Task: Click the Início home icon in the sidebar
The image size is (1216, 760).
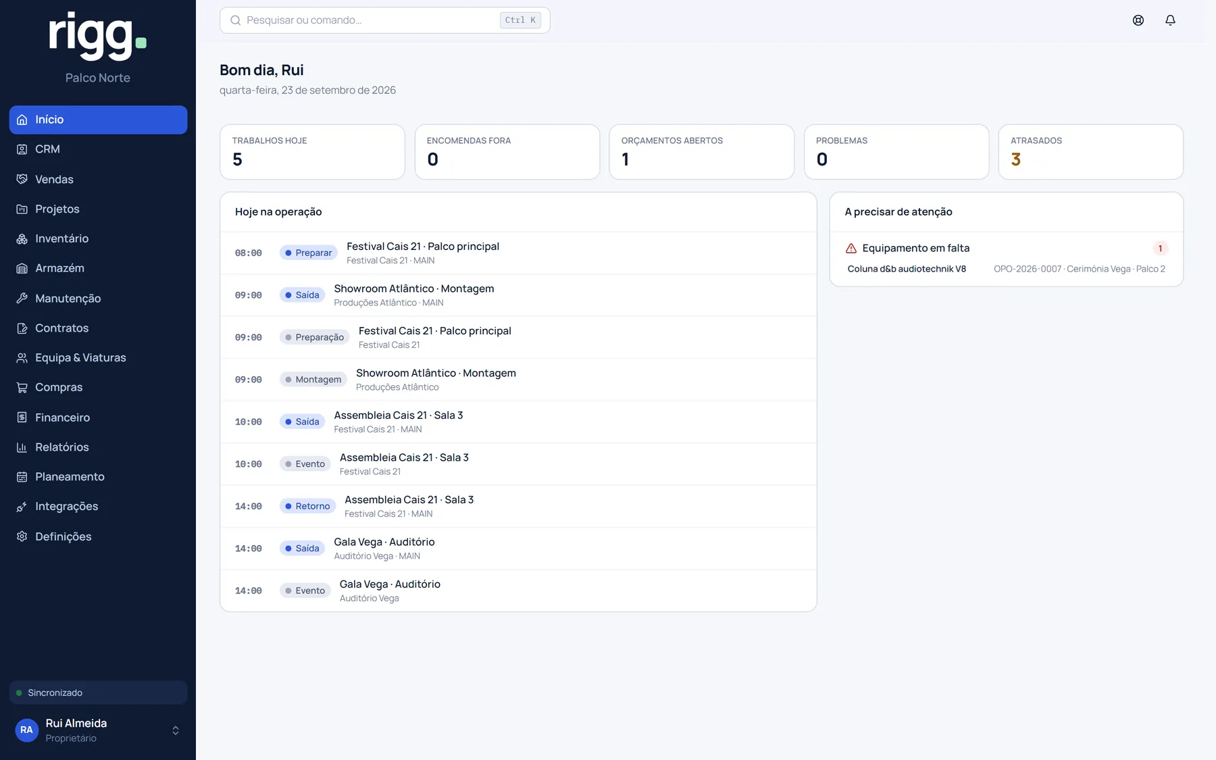Action: point(22,120)
